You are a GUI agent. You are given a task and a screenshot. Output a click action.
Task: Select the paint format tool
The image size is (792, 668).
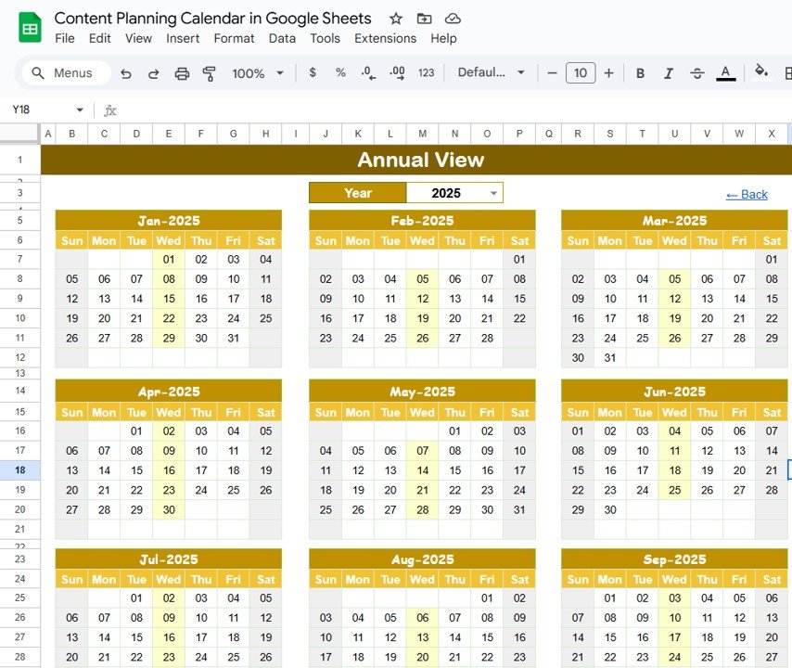pos(209,73)
